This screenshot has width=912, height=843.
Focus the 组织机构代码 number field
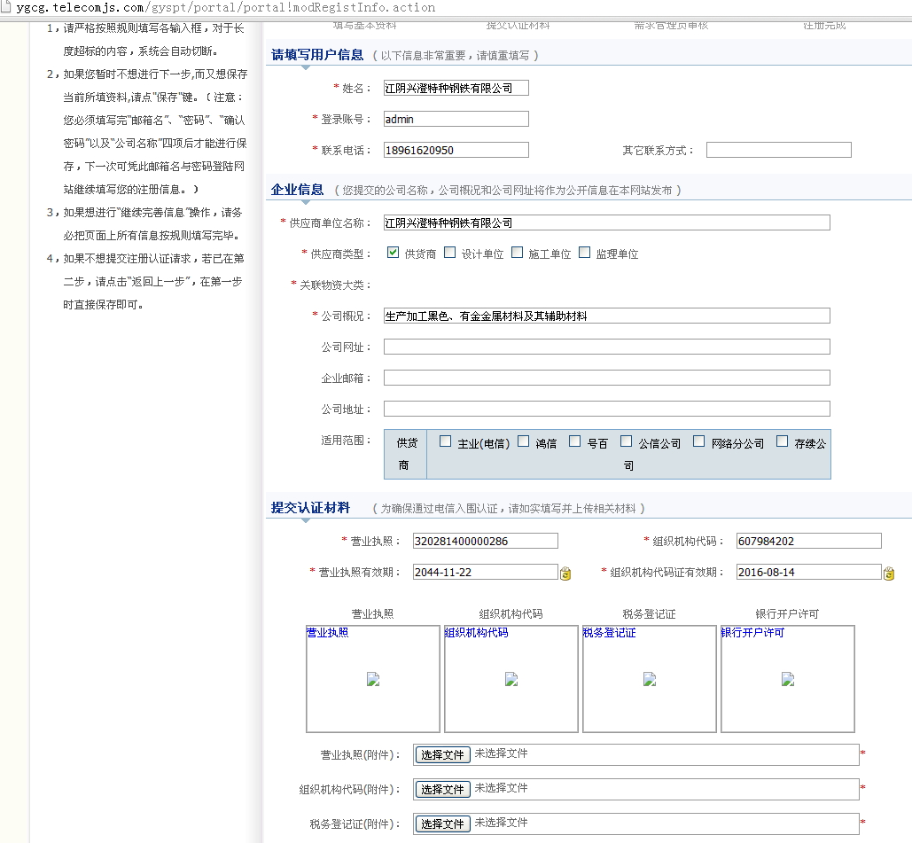click(808, 541)
